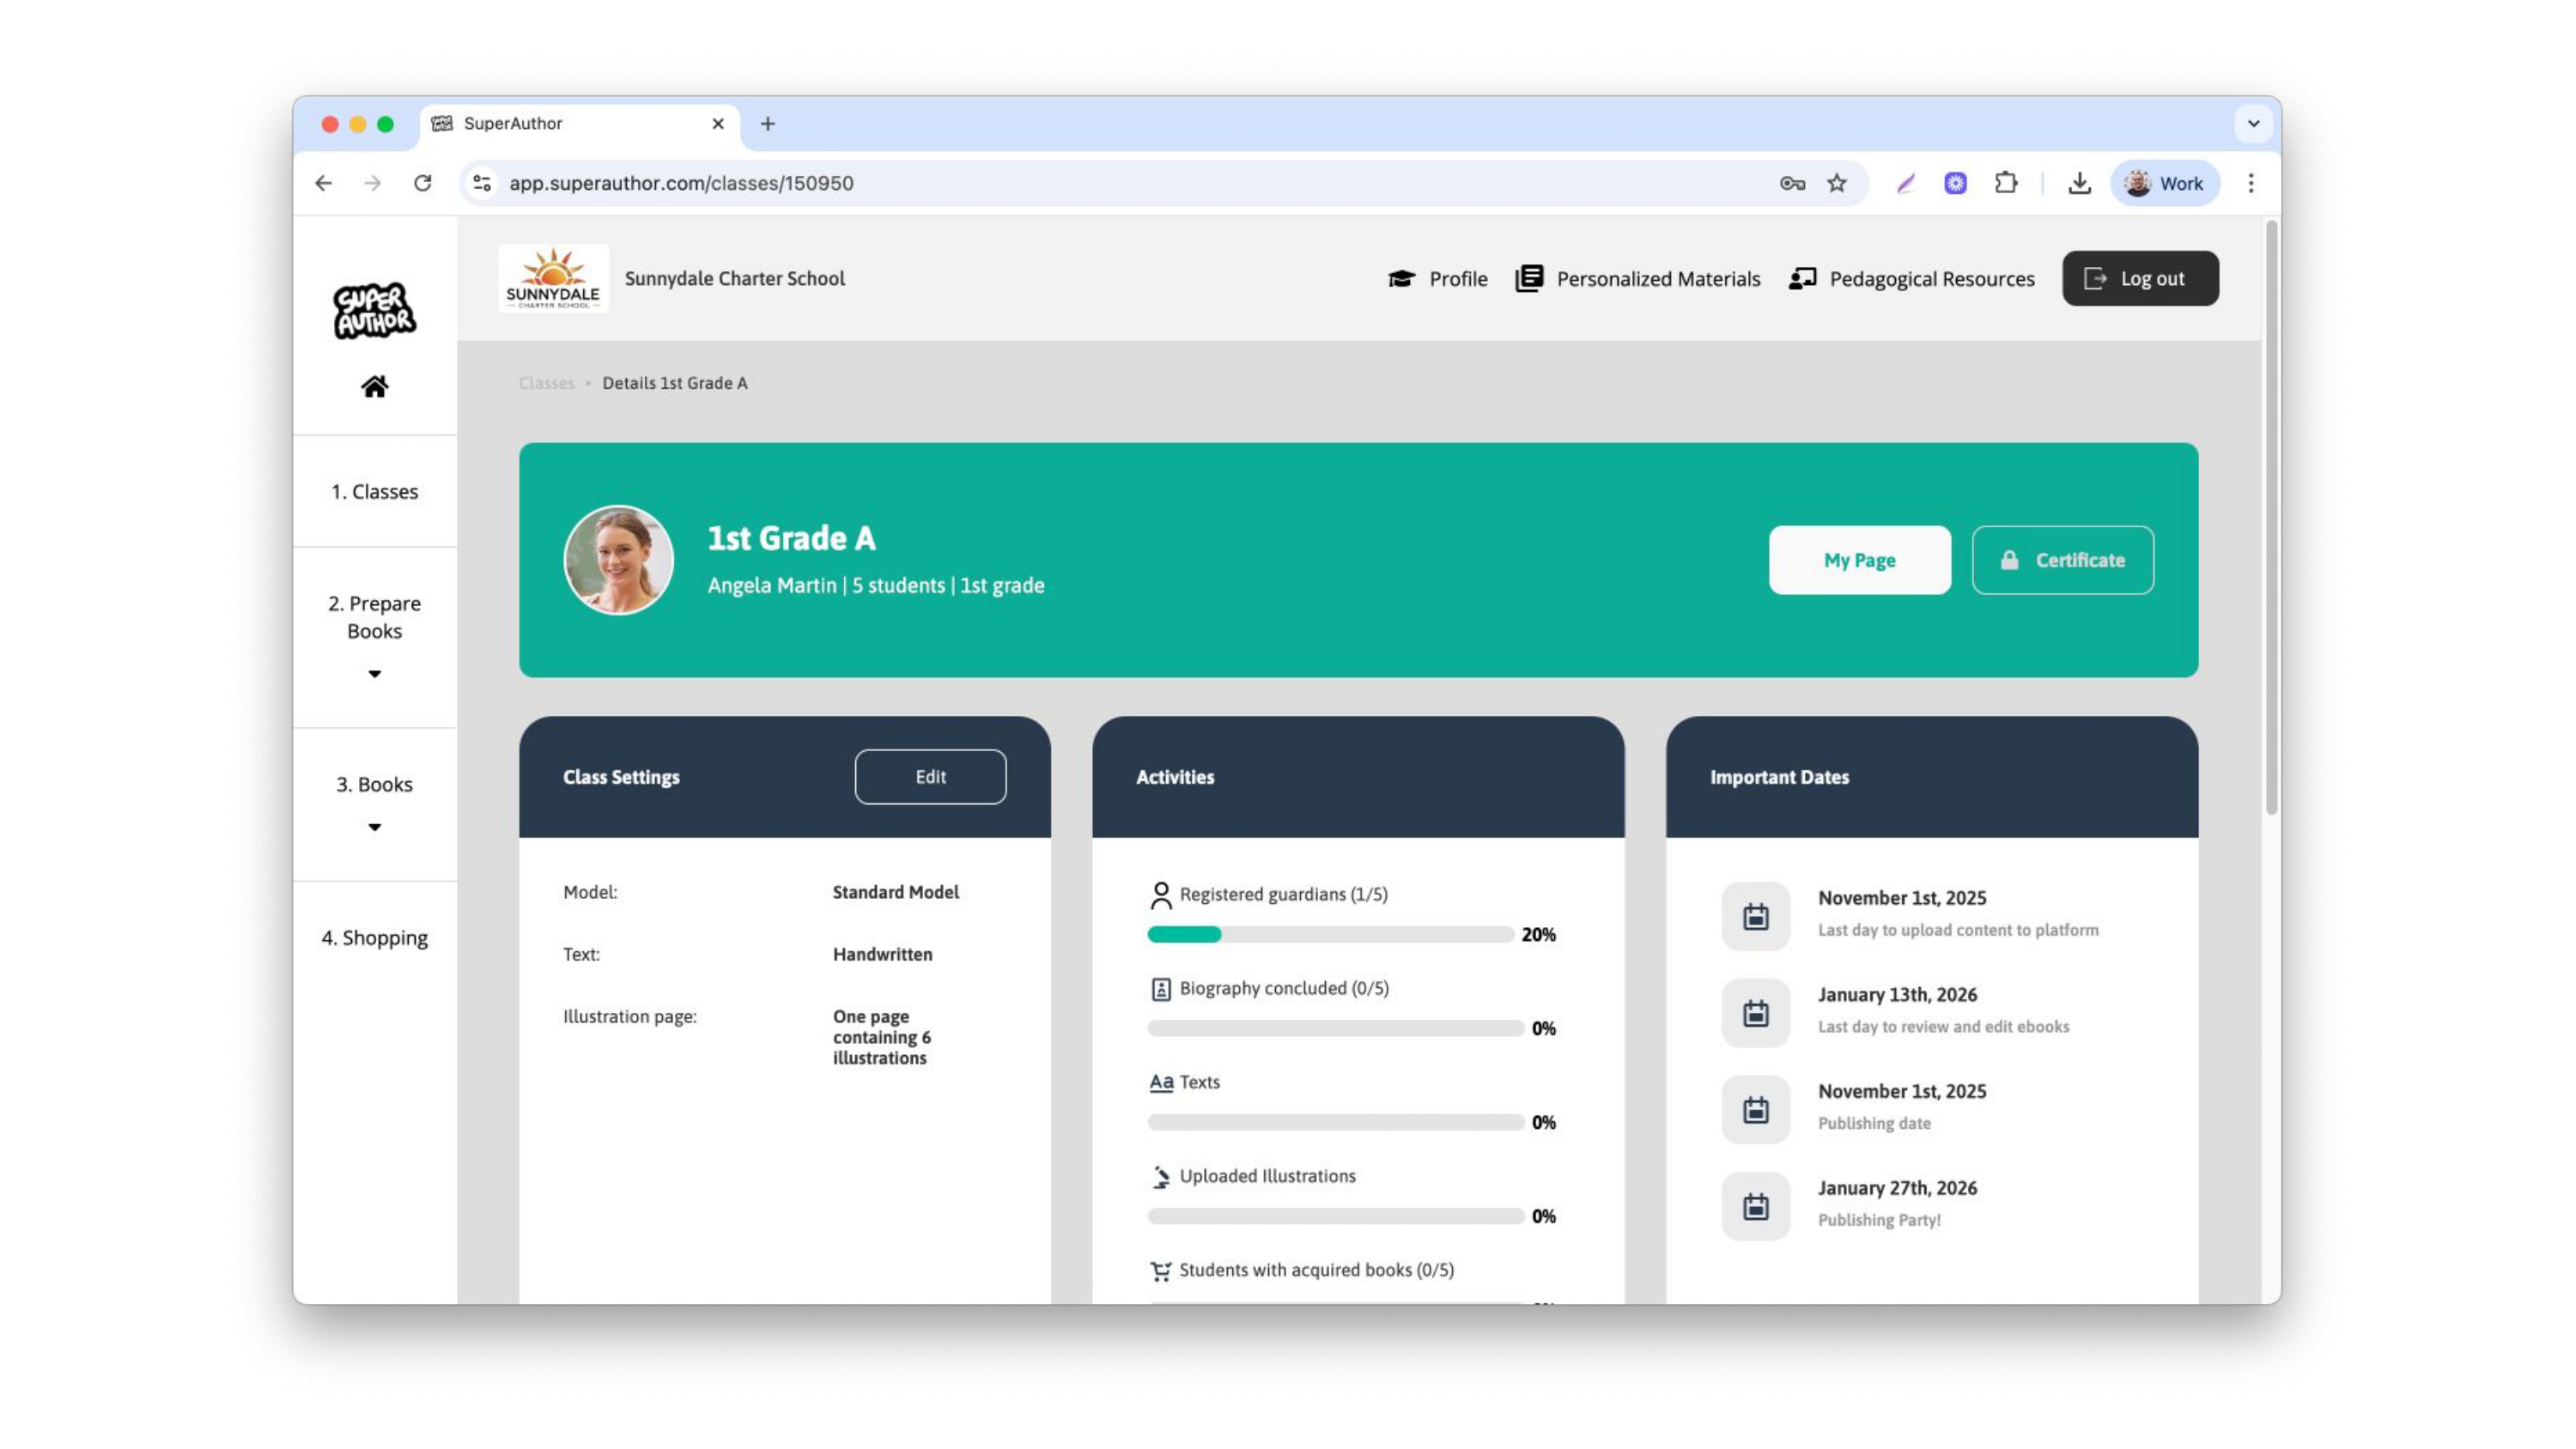Click the Sunnydale Charter School logo
The image size is (2576, 1449).
pyautogui.click(x=553, y=278)
